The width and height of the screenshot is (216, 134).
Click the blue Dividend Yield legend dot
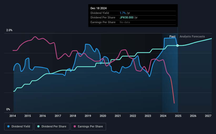[x=8, y=126]
